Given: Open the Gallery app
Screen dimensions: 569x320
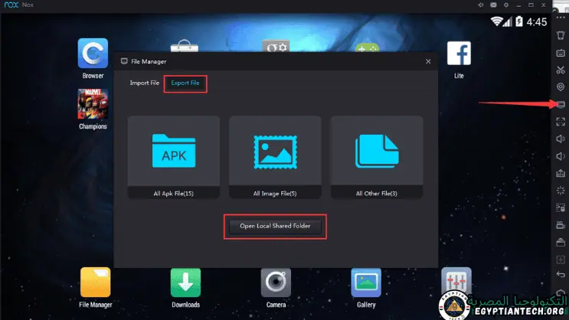Looking at the screenshot, I should pos(366,282).
